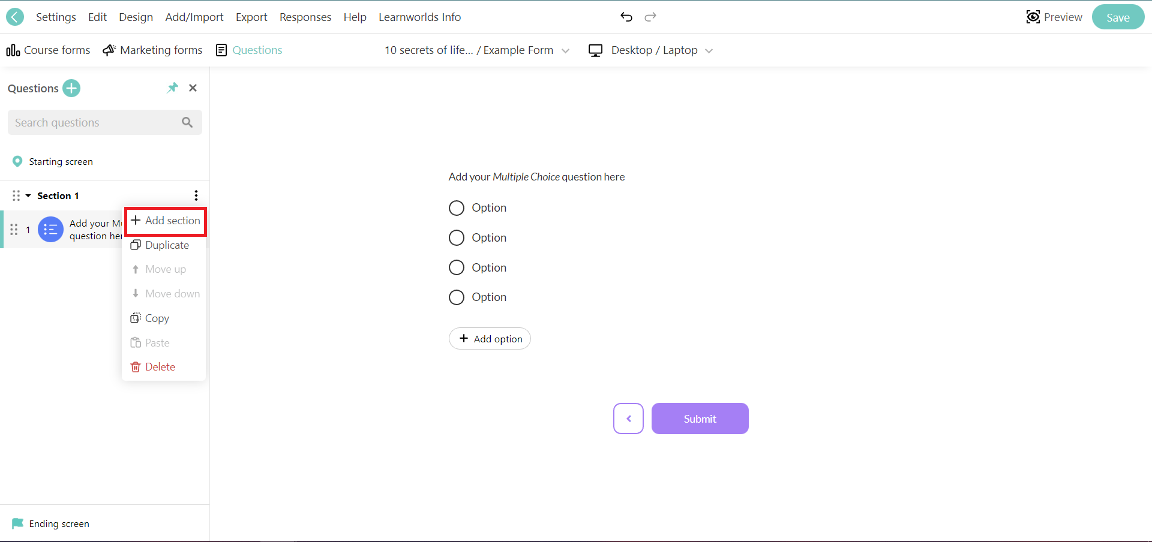Choose Add section from the context menu

click(x=165, y=221)
